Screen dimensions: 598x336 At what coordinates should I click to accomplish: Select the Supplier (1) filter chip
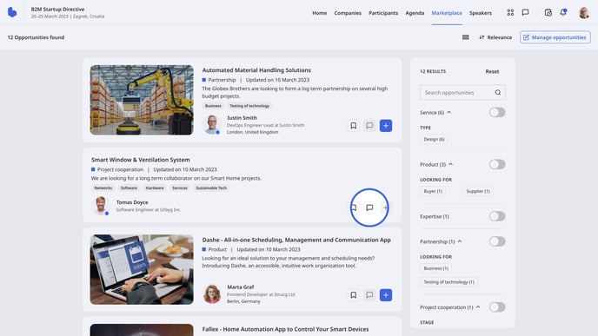tap(478, 191)
